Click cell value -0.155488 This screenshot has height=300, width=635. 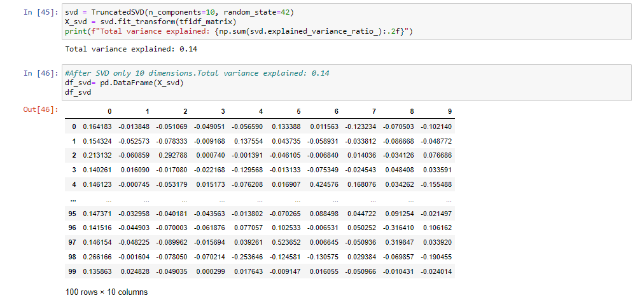(436, 185)
